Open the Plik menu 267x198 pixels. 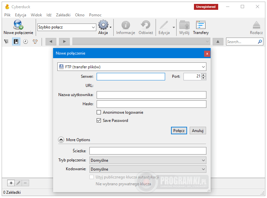[7, 15]
